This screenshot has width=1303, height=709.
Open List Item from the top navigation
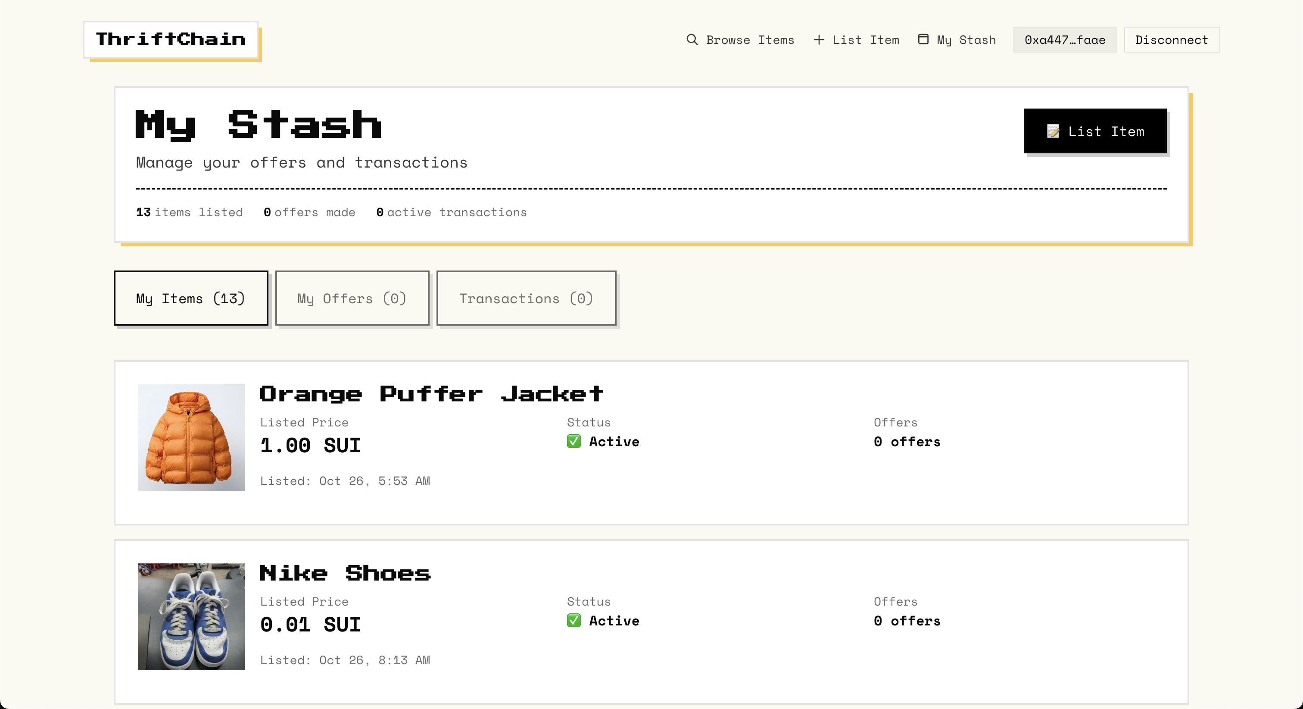pos(866,40)
